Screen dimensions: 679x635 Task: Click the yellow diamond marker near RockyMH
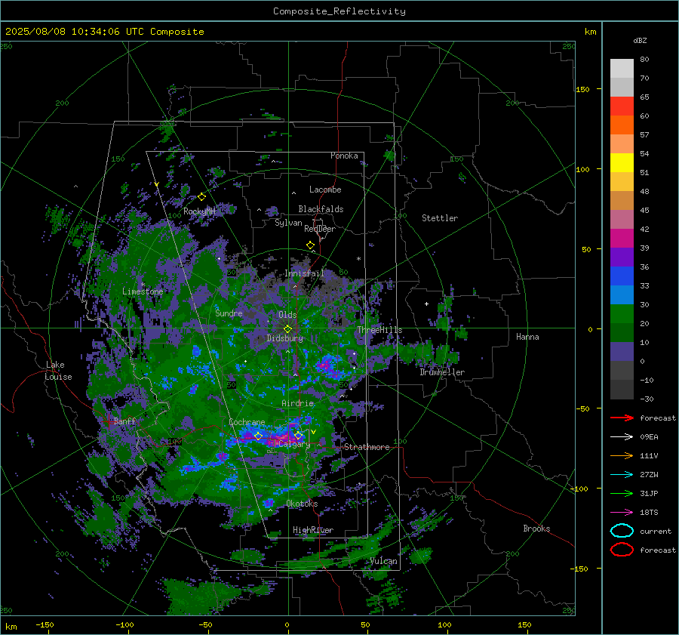[x=201, y=197]
